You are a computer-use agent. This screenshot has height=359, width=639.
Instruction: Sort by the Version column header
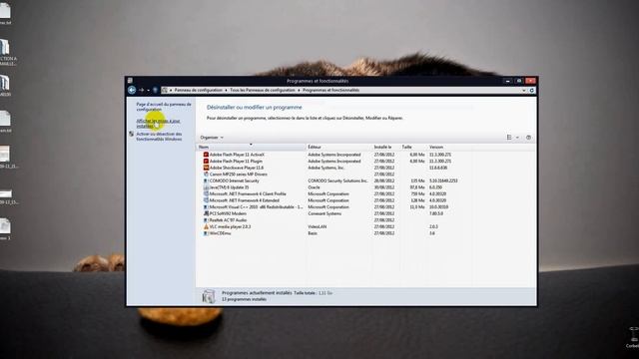click(449, 147)
